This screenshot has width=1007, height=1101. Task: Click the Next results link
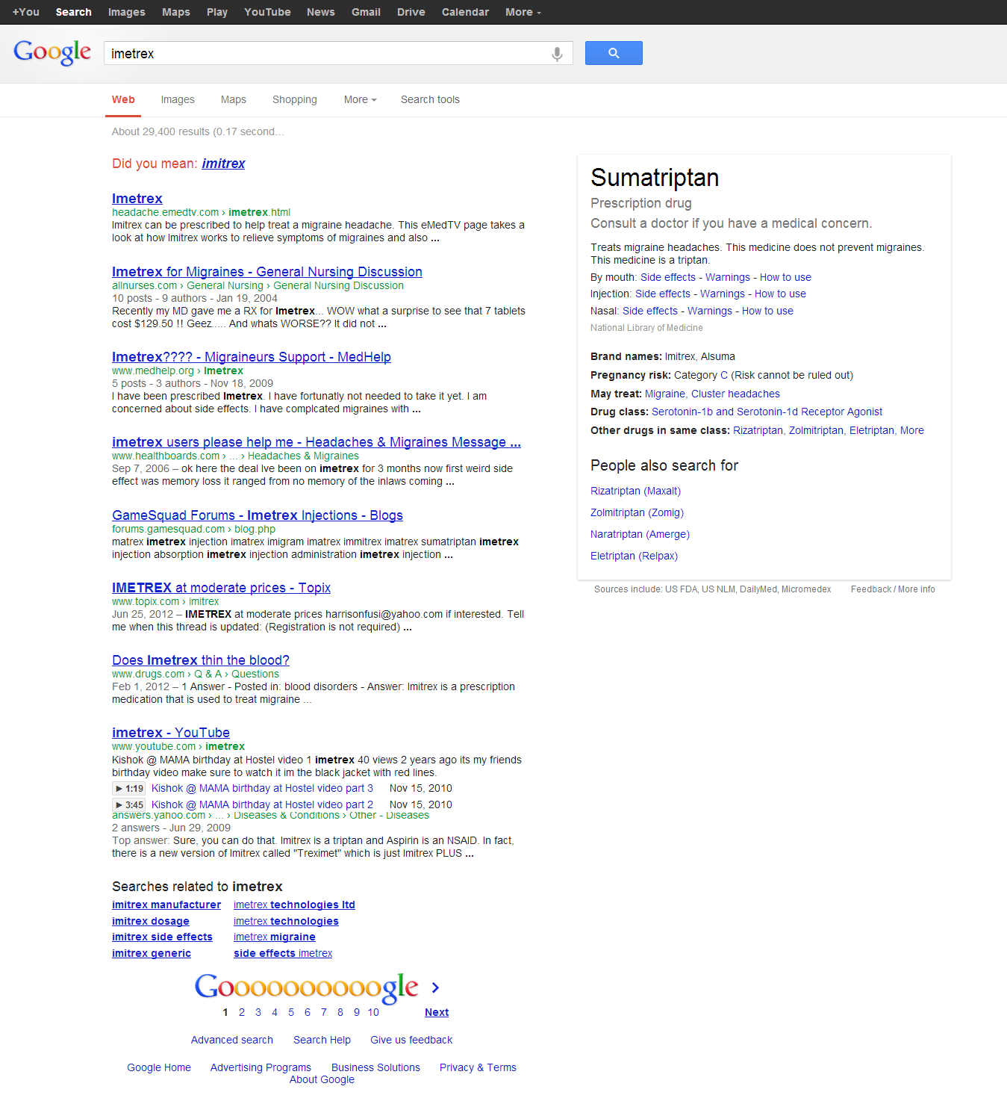[437, 1013]
